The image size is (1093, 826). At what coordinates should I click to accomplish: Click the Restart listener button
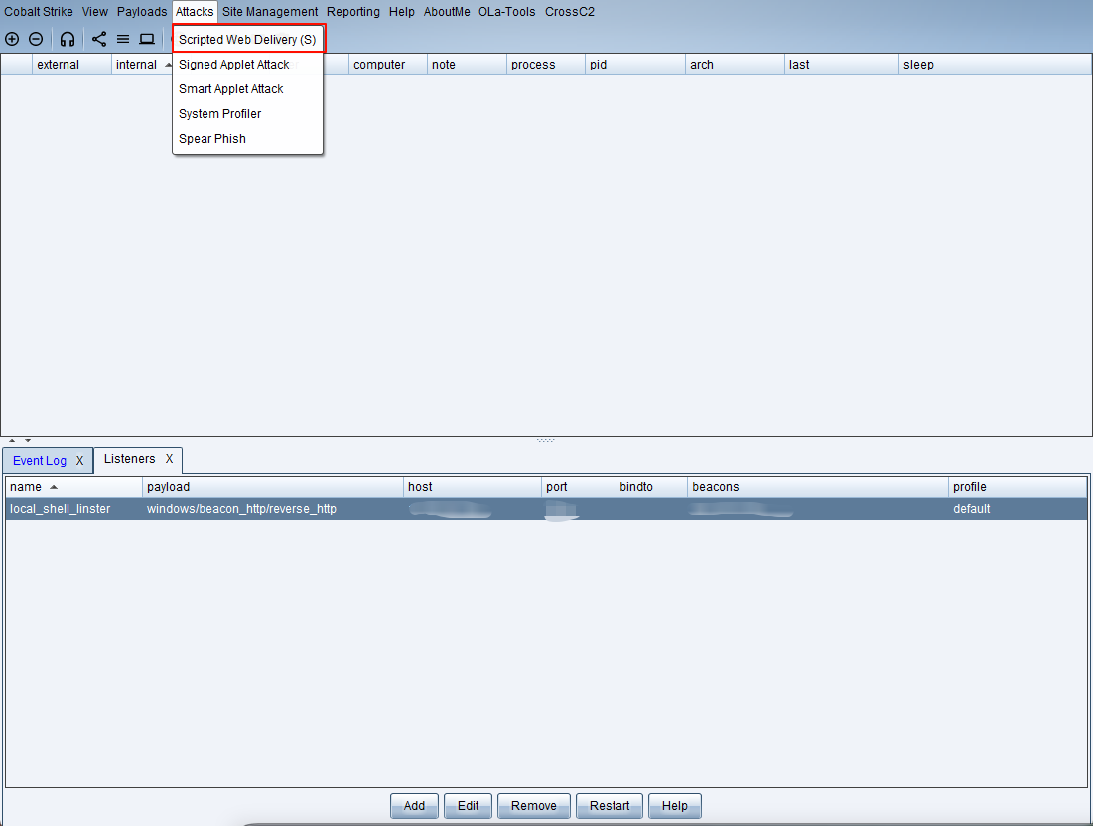coord(610,806)
